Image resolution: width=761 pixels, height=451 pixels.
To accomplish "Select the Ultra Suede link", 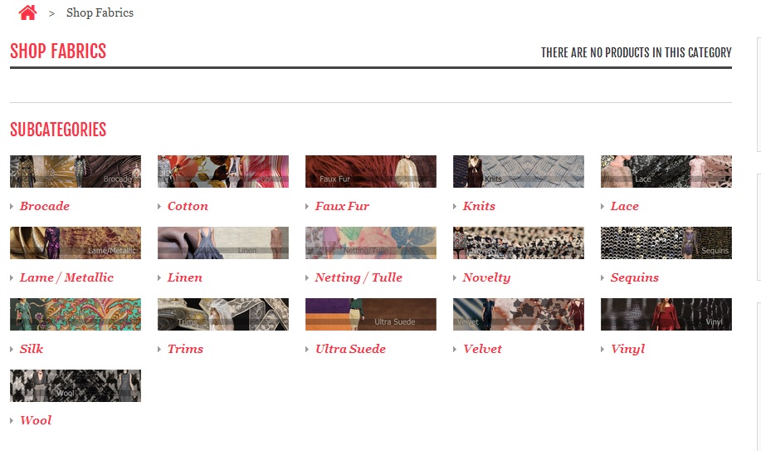I will (350, 349).
